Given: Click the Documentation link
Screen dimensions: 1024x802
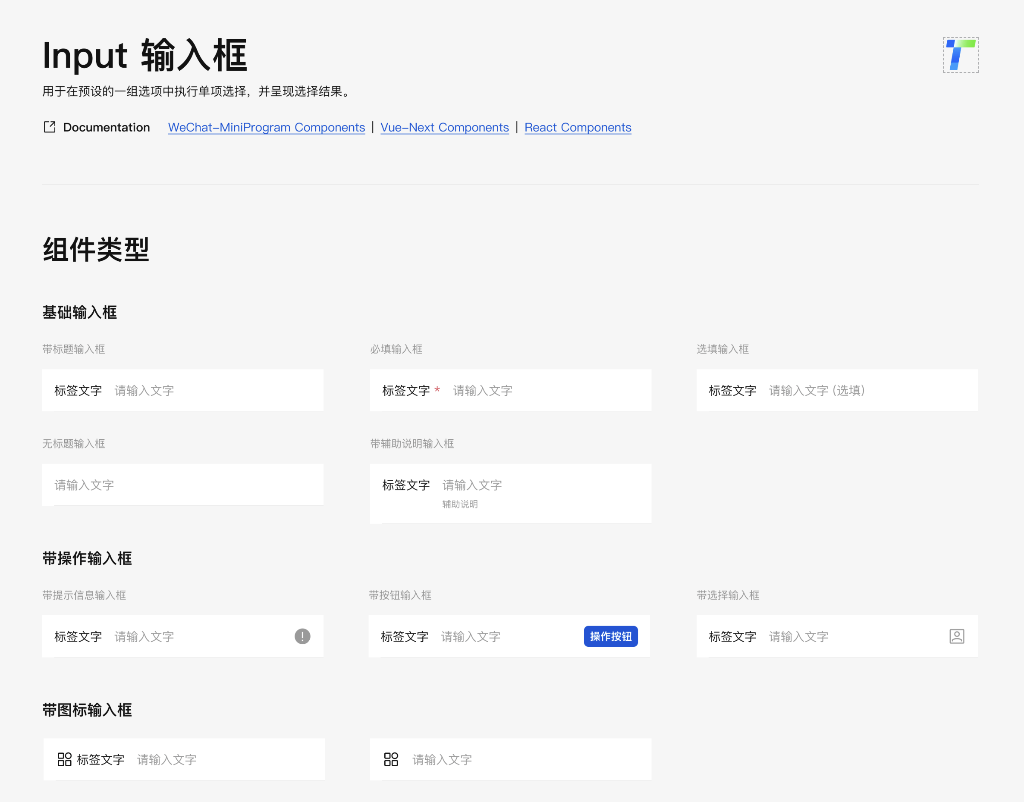Looking at the screenshot, I should (x=107, y=127).
